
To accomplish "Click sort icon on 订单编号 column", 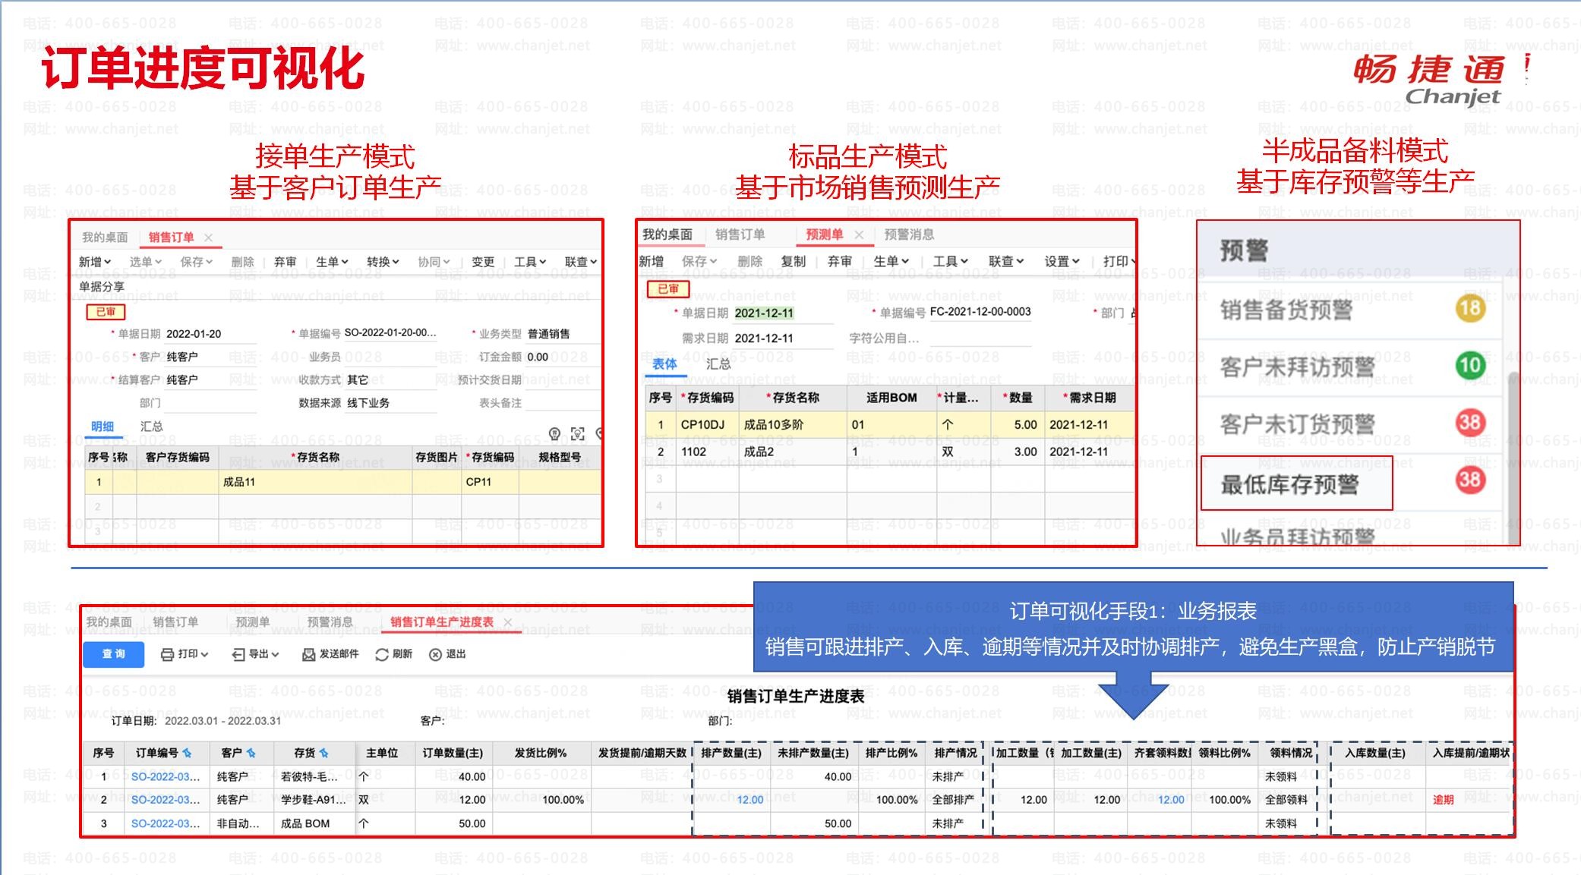I will tap(187, 753).
